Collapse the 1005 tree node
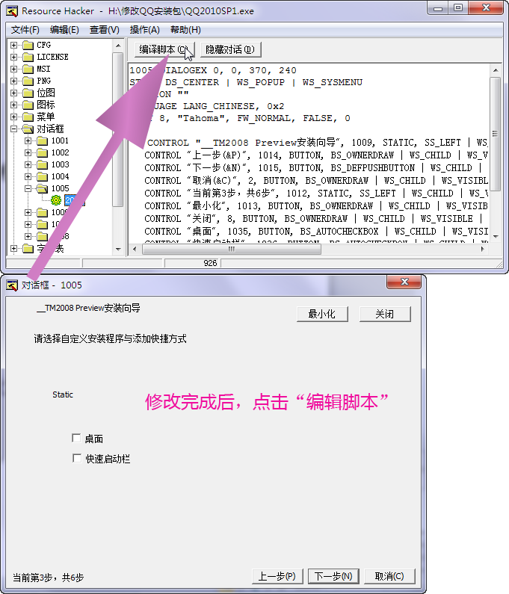The height and width of the screenshot is (594, 509). point(28,188)
